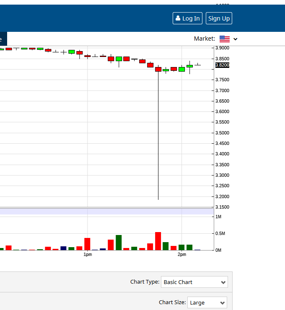
Task: Click the 3.9000 price axis label
Action: coord(222,48)
